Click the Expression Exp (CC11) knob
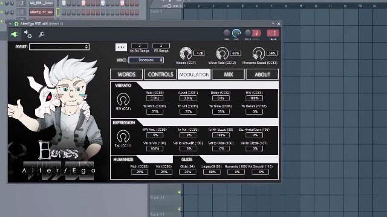This screenshot has width=387, height=217. [x=123, y=136]
